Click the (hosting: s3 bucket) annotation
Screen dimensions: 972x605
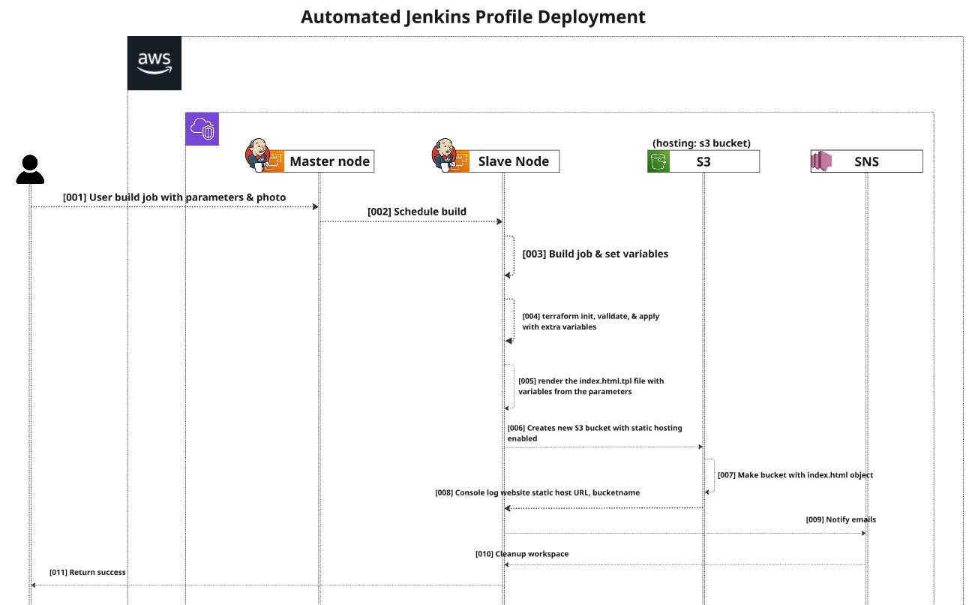tap(701, 143)
